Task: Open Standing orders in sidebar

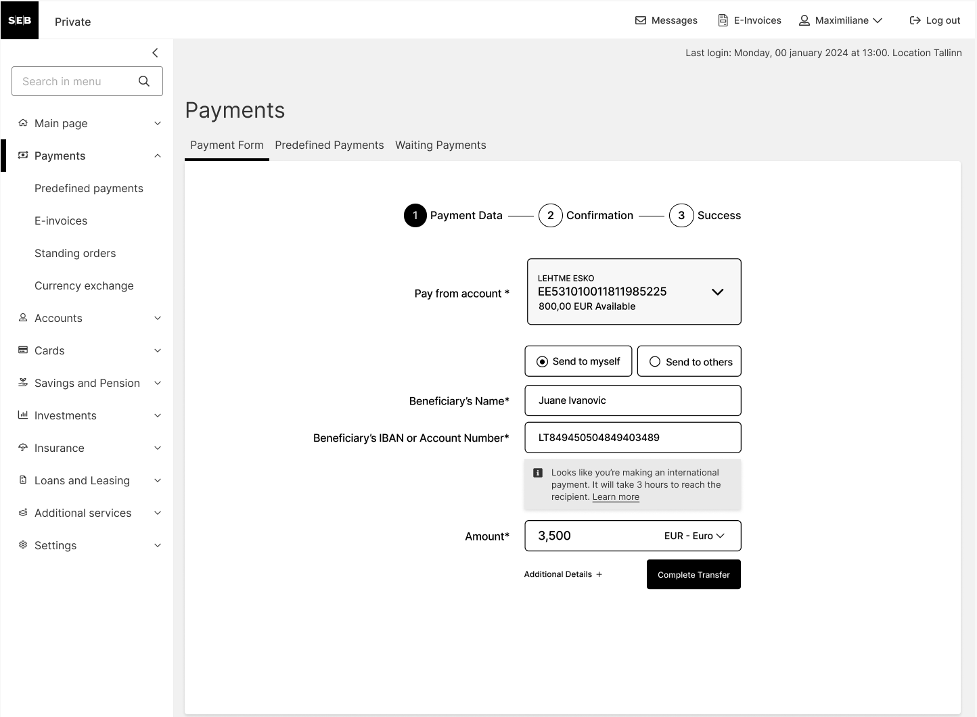Action: (75, 253)
